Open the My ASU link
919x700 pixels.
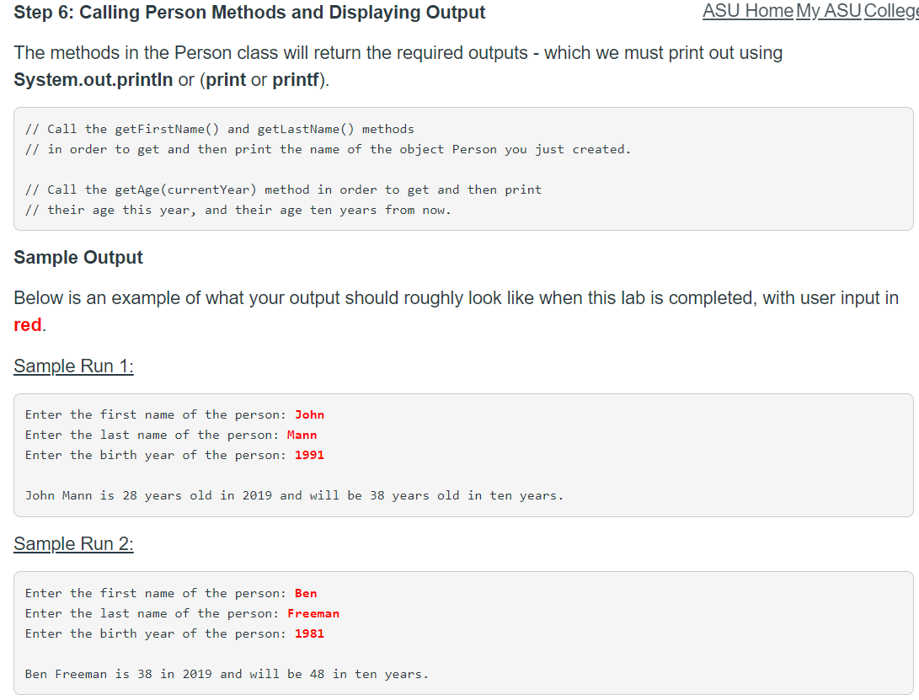(x=828, y=11)
